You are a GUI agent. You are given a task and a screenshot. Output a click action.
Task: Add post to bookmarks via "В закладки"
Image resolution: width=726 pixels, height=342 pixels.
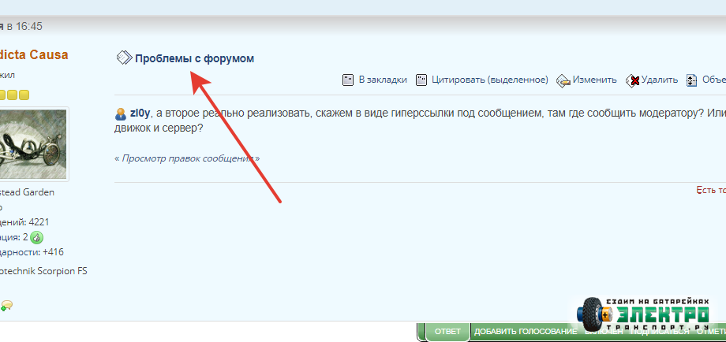pos(383,80)
